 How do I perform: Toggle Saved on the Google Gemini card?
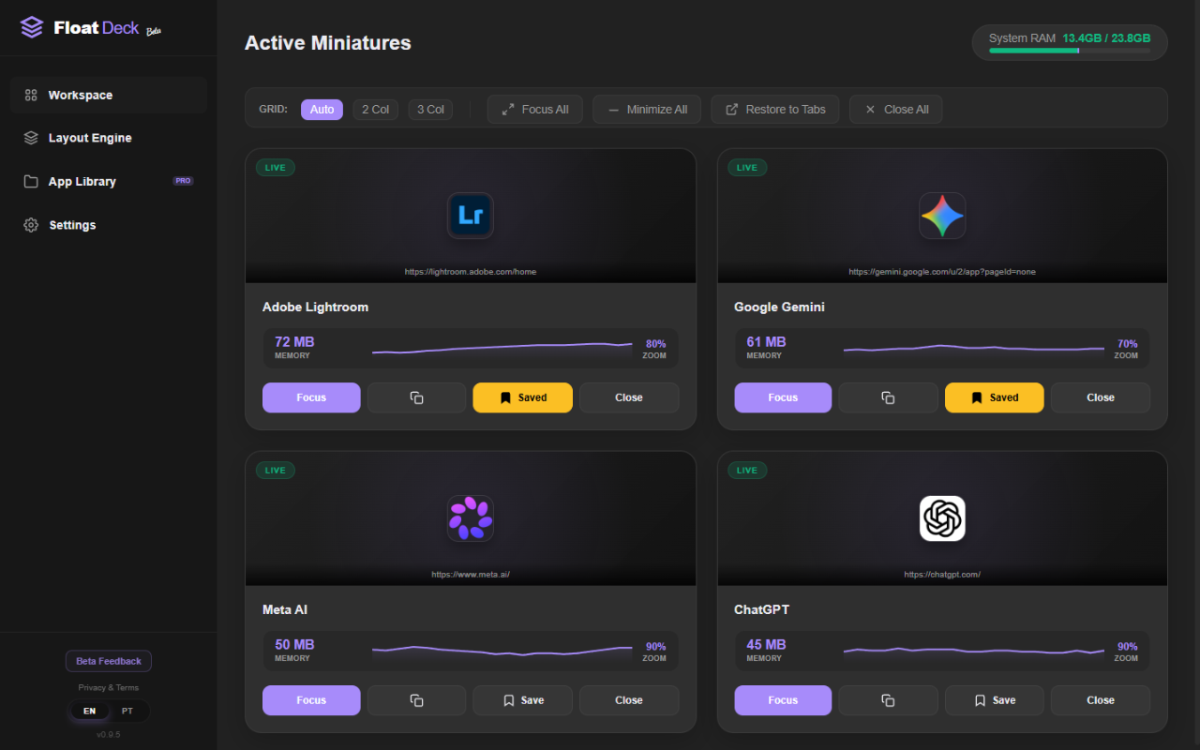pyautogui.click(x=995, y=397)
